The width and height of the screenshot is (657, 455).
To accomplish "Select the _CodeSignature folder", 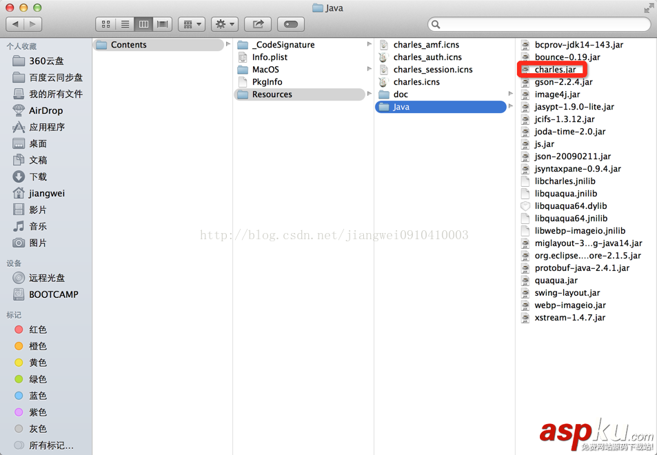I will (300, 45).
